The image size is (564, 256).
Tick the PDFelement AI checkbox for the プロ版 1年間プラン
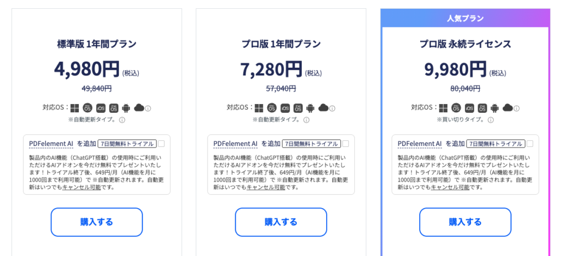(346, 144)
